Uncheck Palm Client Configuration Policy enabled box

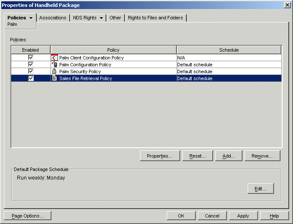pos(31,58)
